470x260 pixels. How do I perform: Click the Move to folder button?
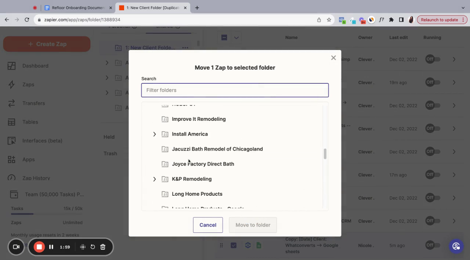click(x=253, y=225)
